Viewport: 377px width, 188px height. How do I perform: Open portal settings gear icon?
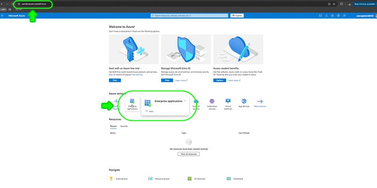pos(333,16)
